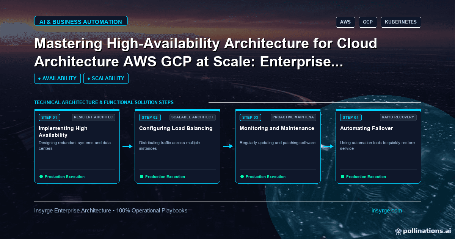Select the Kubernetes tag
This screenshot has width=455, height=239.
point(401,22)
